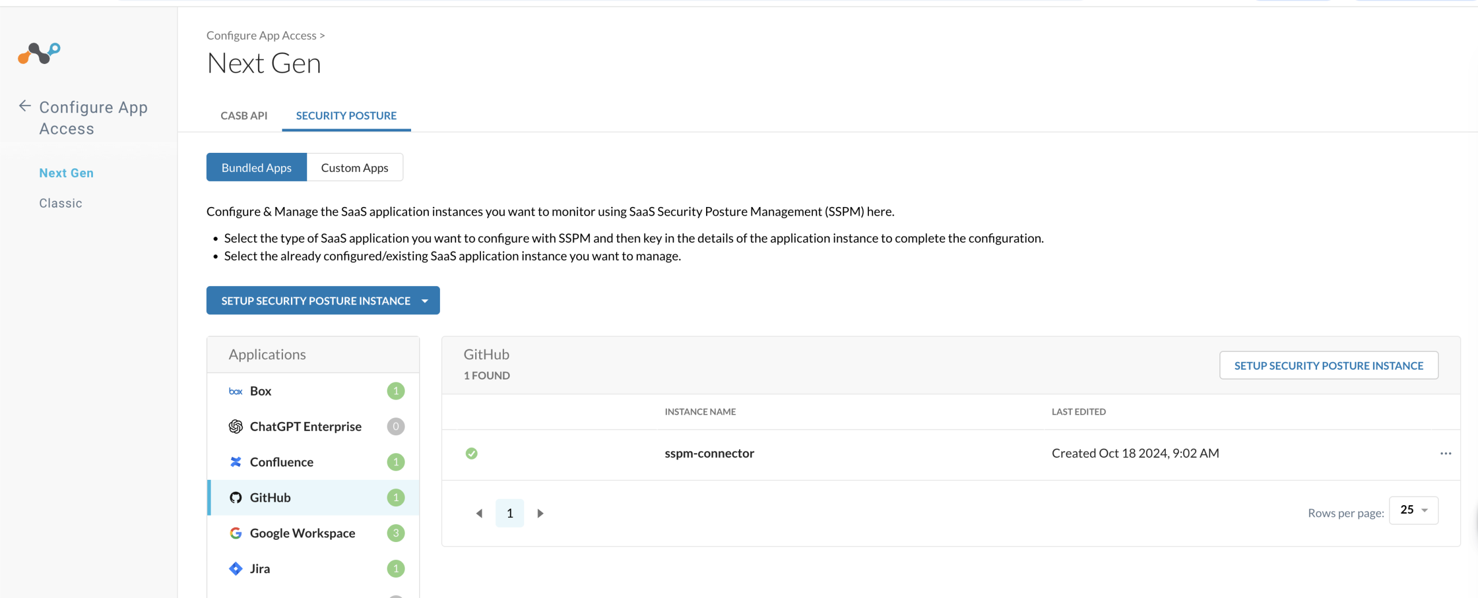Screen dimensions: 1478x598
Task: Open the blue Setup Security Posture Instance dropdown
Action: [x=323, y=300]
